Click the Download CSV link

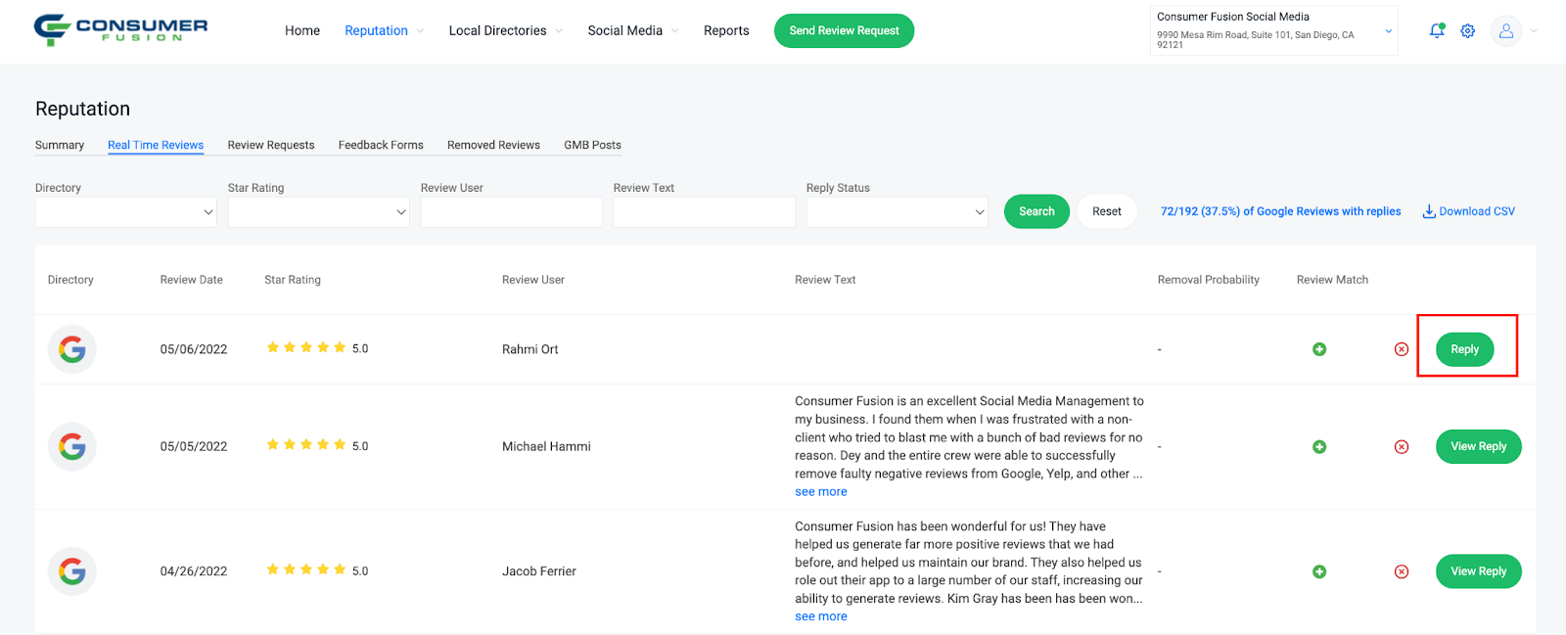point(1468,211)
